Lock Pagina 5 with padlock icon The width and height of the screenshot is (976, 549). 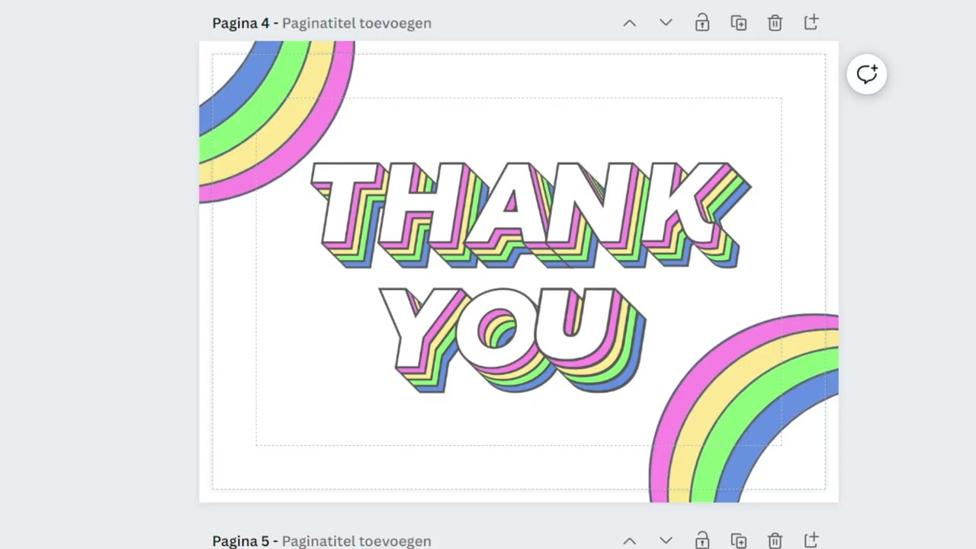(702, 541)
